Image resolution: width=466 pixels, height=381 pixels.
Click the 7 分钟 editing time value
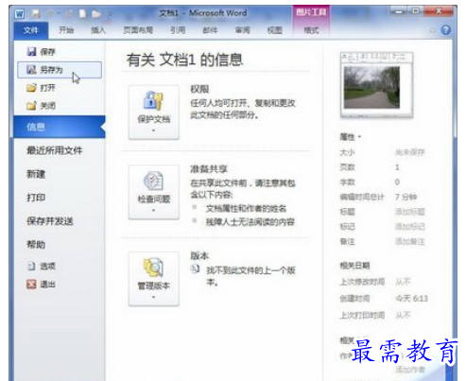coord(406,197)
